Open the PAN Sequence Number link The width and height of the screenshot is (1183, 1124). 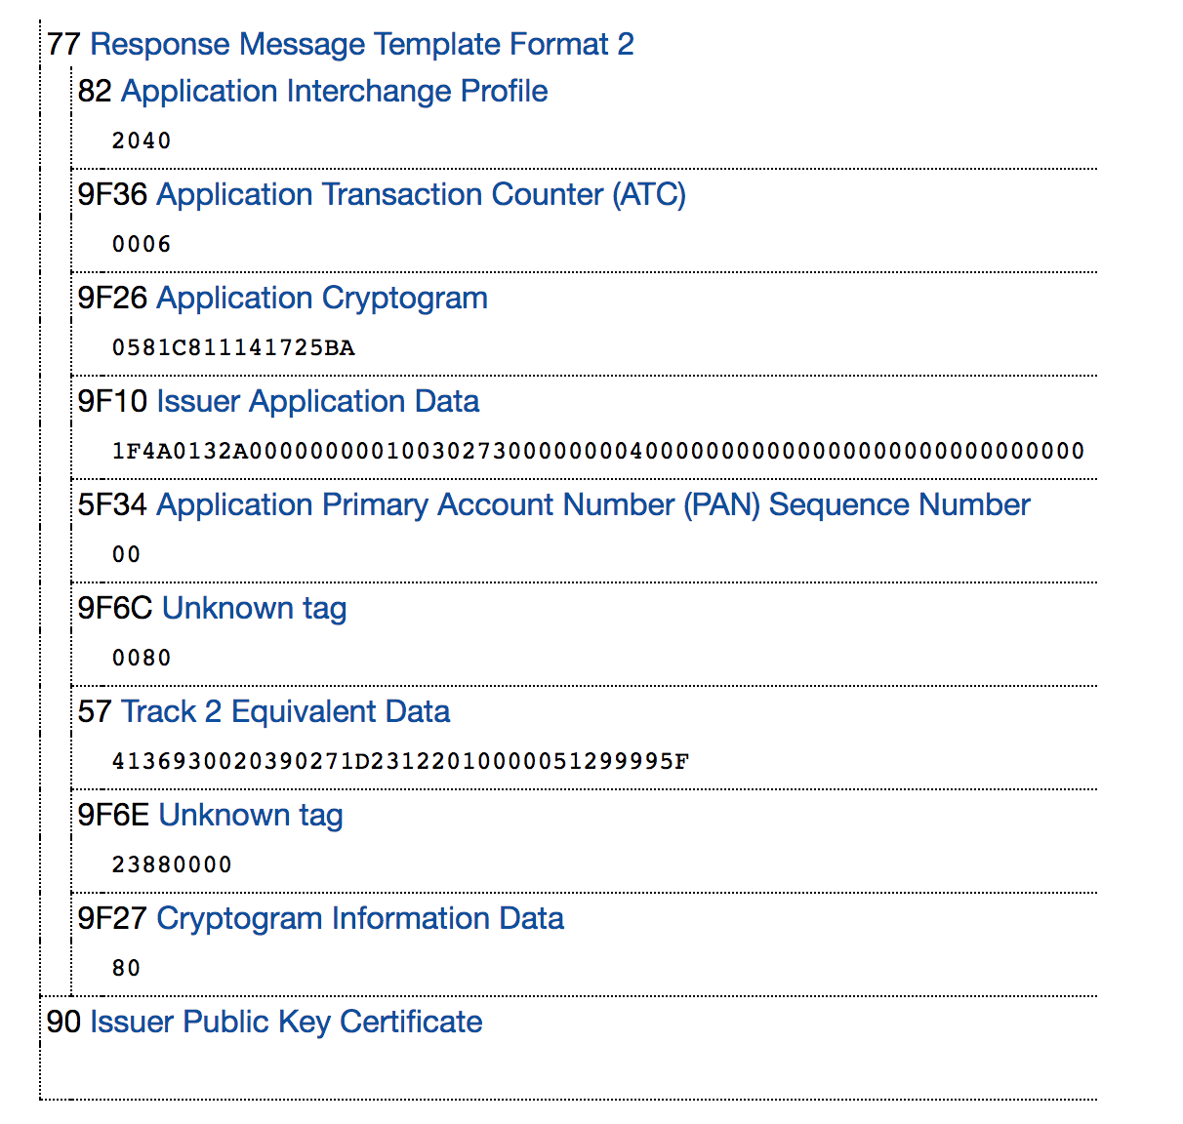point(592,505)
